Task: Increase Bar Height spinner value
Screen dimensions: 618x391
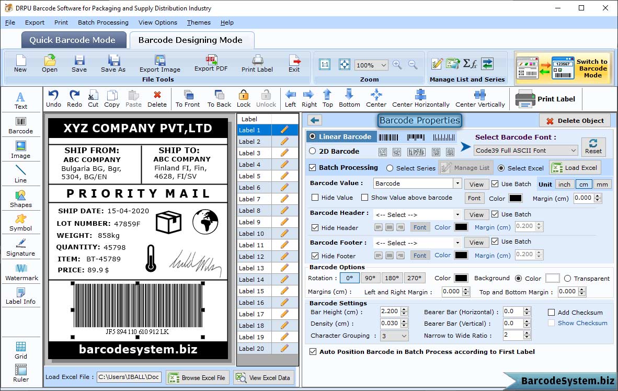Action: (404, 309)
